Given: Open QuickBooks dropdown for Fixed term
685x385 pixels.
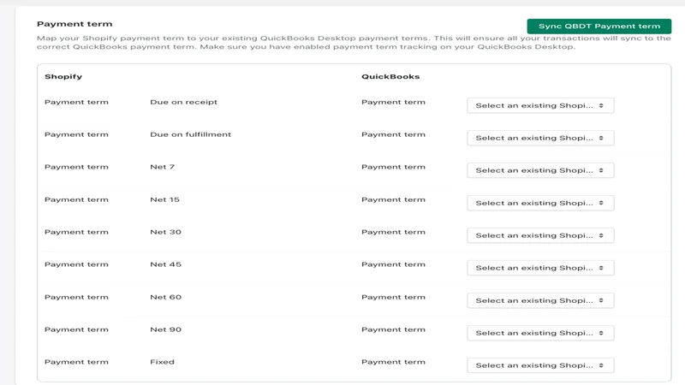Looking at the screenshot, I should [x=540, y=365].
